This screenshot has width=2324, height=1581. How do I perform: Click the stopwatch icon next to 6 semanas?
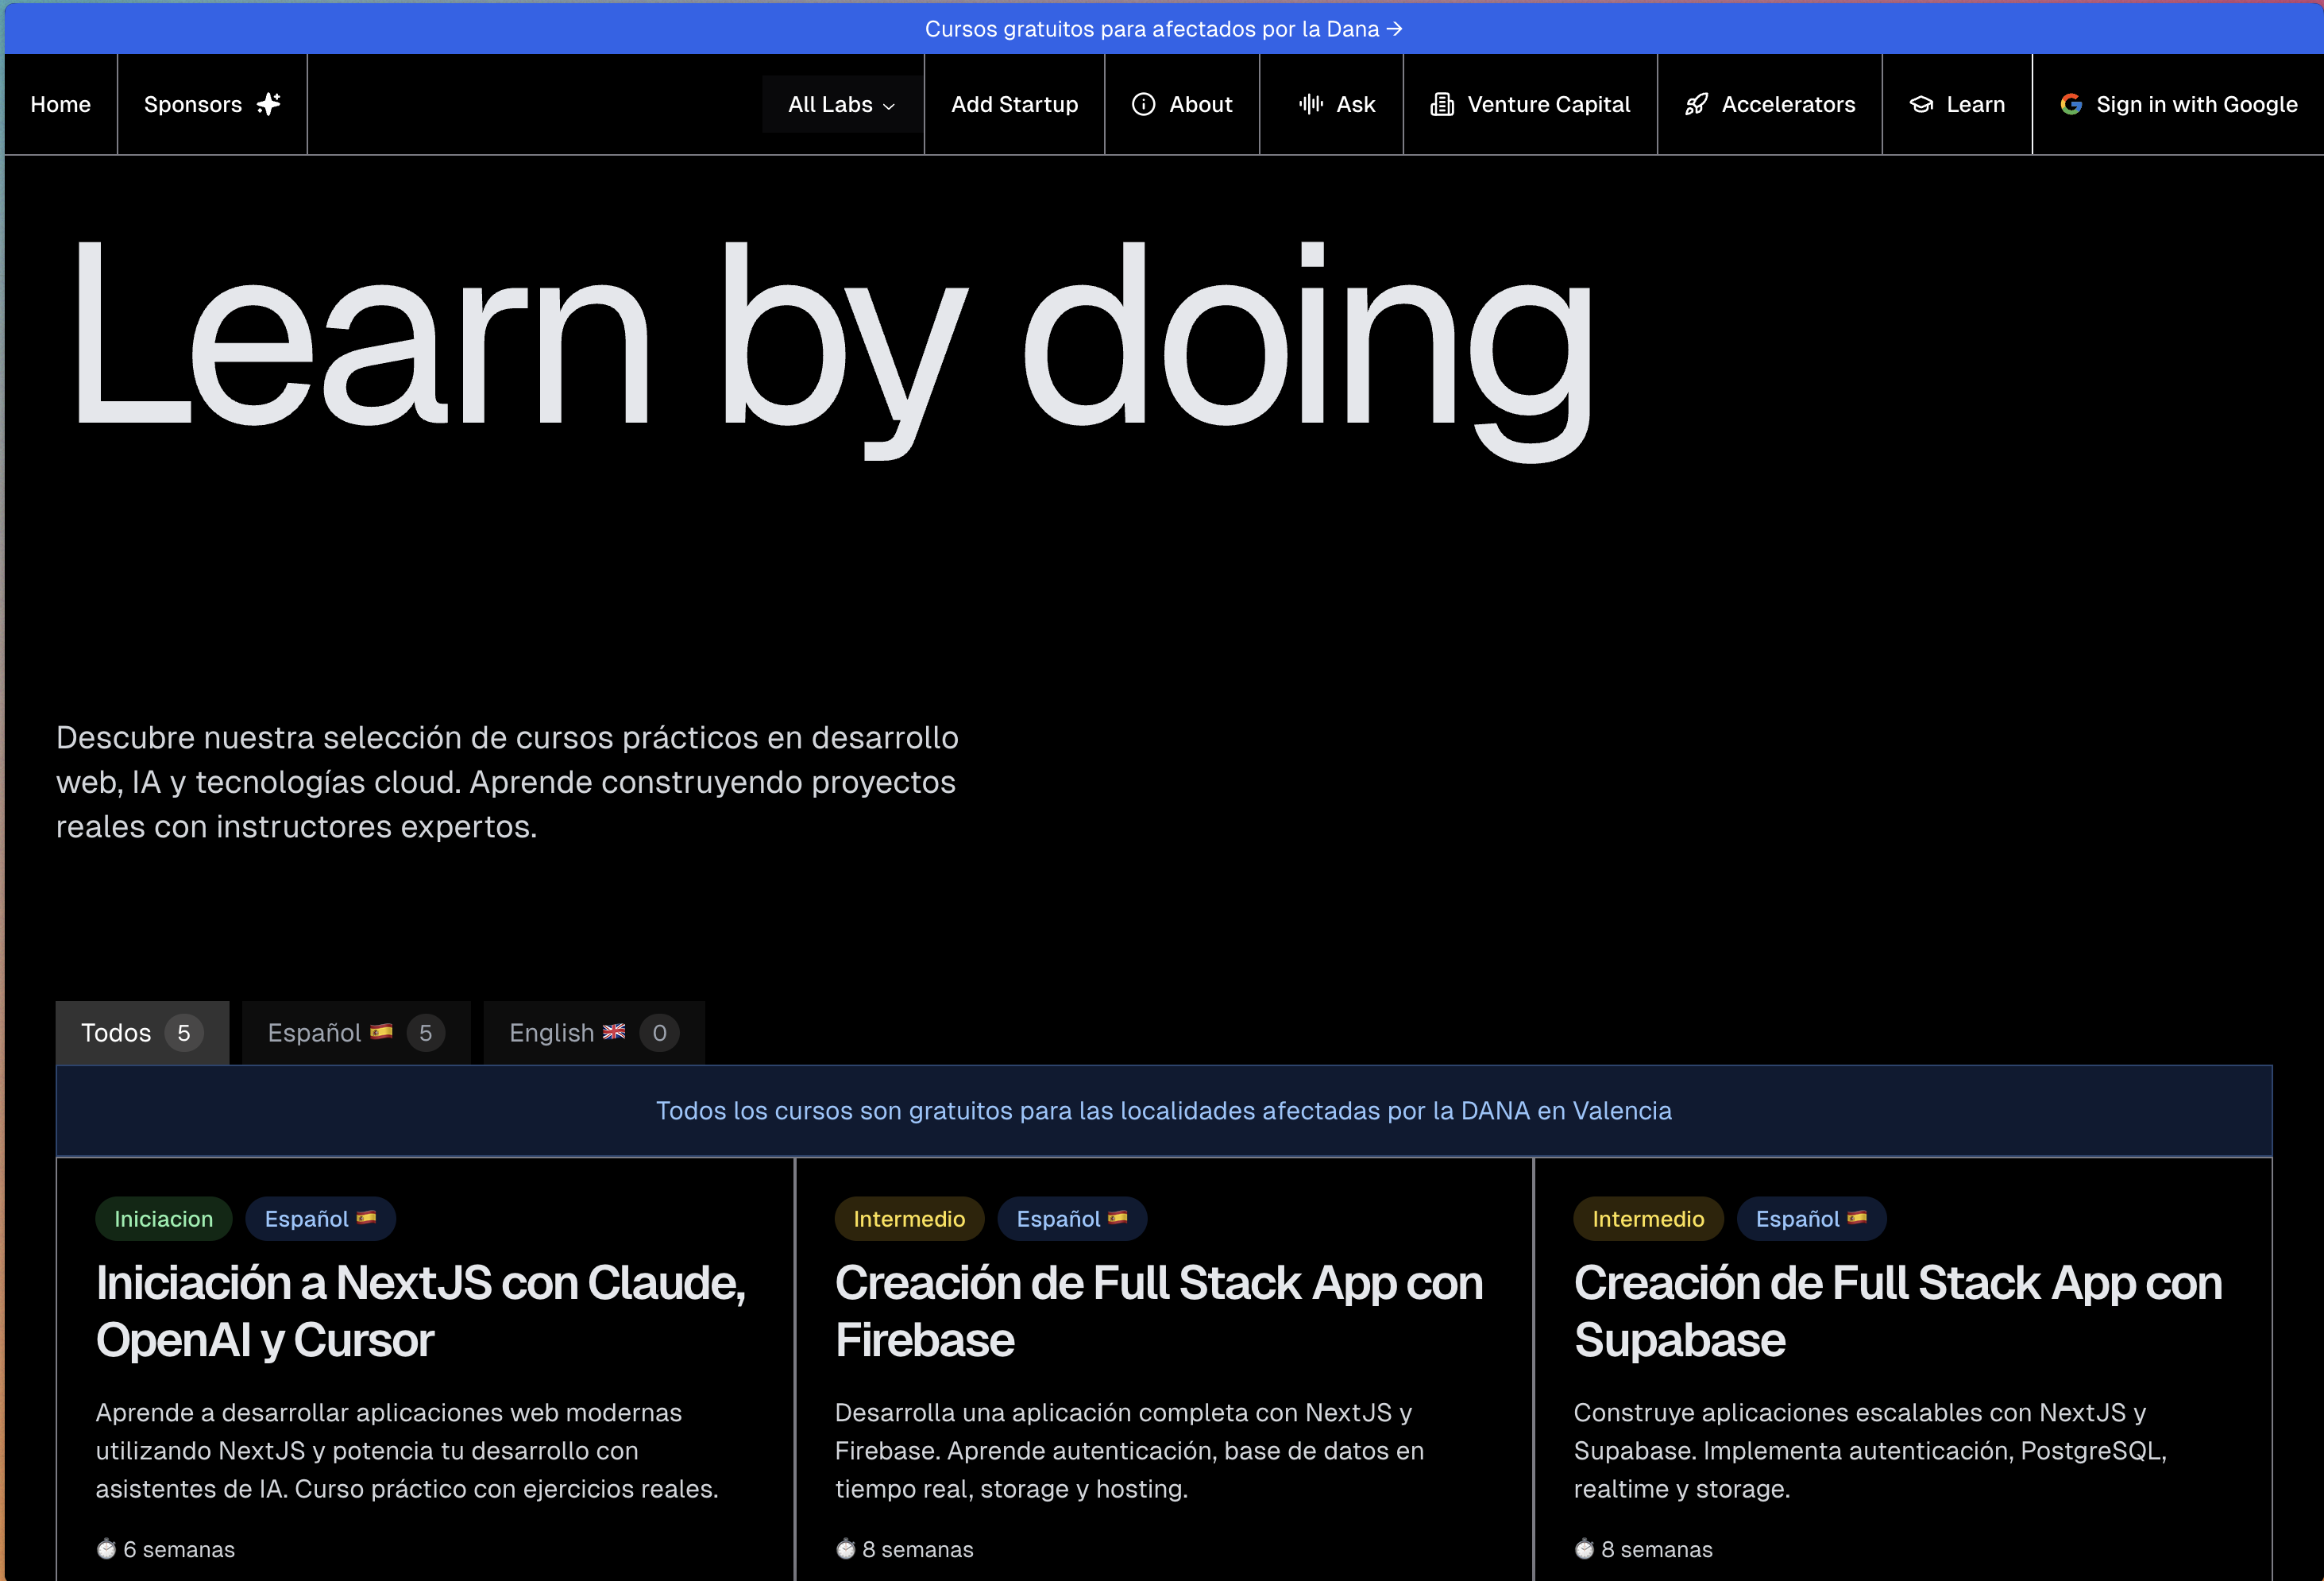pyautogui.click(x=106, y=1549)
